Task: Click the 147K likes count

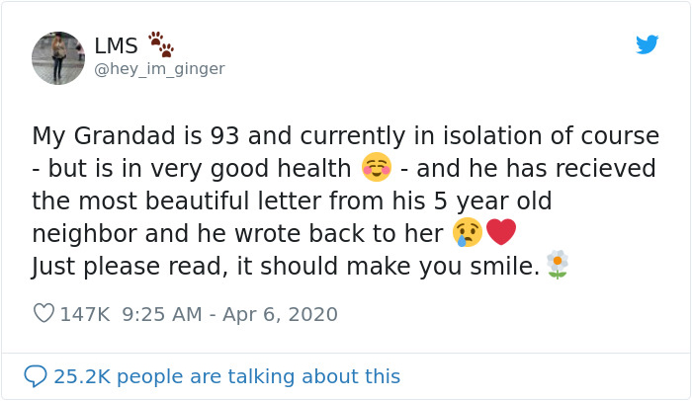Action: [85, 314]
